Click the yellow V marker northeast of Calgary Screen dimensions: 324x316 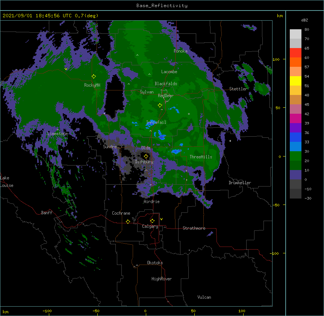click(161, 219)
